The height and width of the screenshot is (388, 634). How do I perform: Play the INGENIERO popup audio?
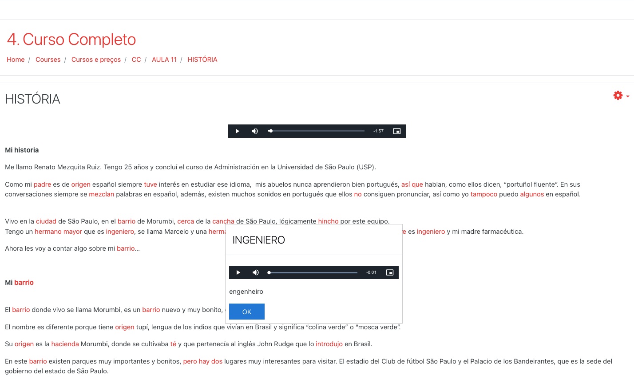coord(238,272)
